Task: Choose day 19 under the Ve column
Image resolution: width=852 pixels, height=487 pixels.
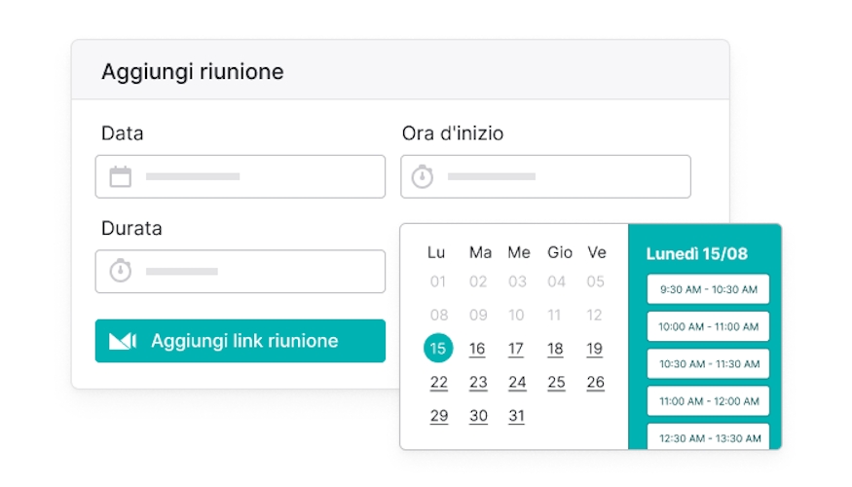Action: pyautogui.click(x=595, y=349)
